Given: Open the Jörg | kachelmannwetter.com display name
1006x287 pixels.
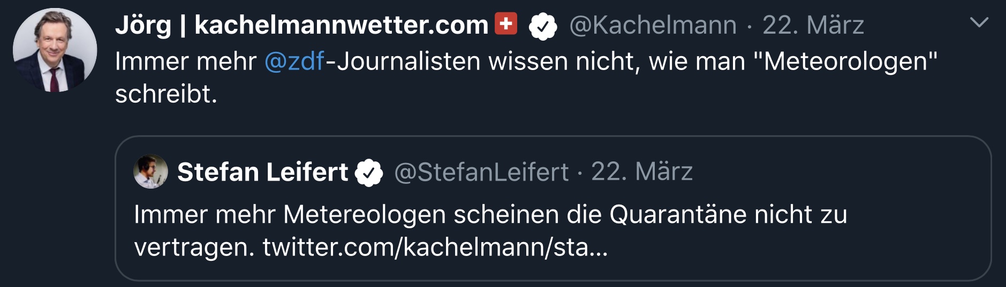Looking at the screenshot, I should pyautogui.click(x=301, y=25).
